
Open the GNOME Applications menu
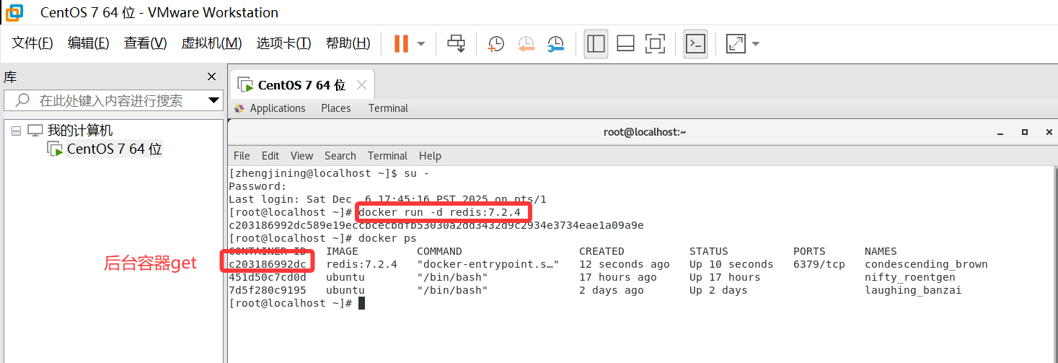click(x=278, y=108)
